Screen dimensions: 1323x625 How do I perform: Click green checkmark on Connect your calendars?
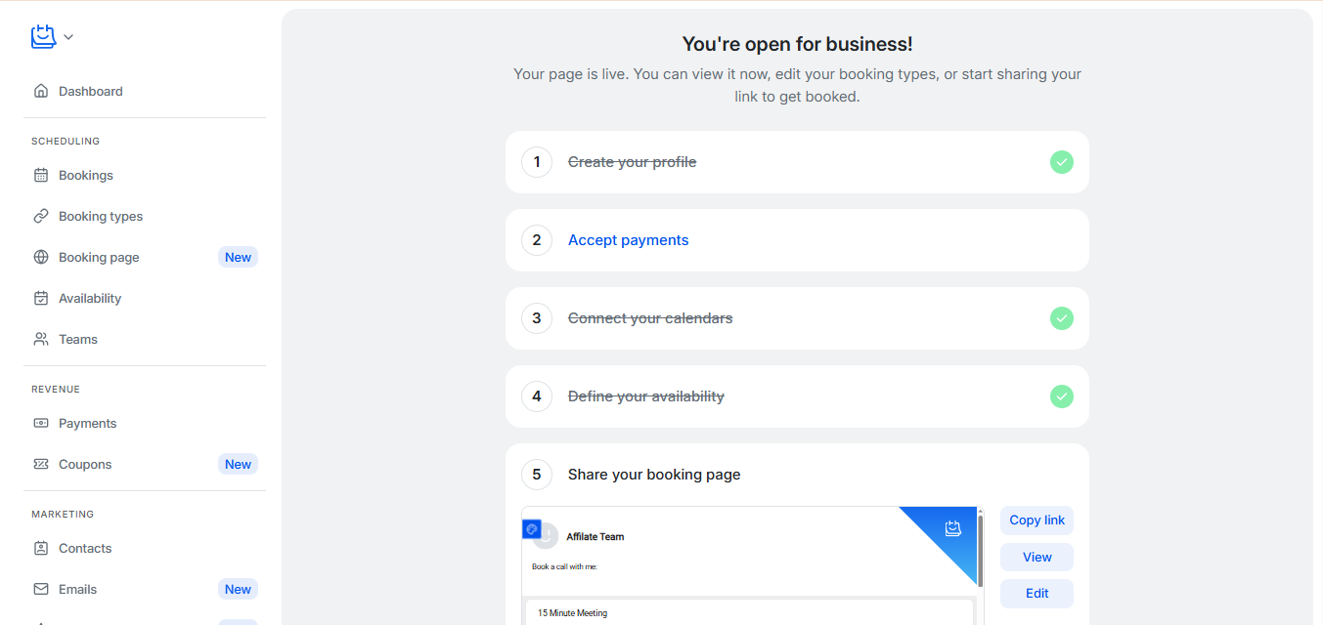pyautogui.click(x=1061, y=318)
